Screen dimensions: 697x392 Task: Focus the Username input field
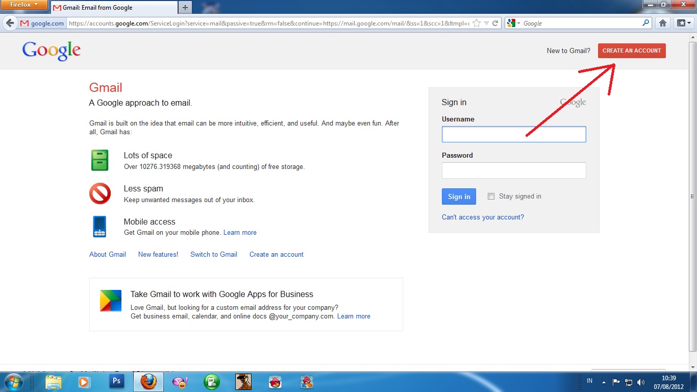tap(514, 134)
